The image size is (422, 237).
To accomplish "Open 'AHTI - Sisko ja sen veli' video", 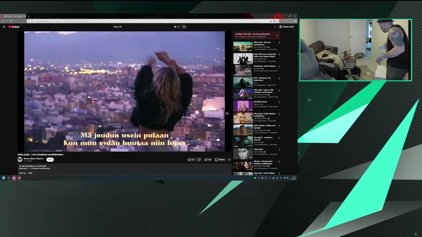I will click(262, 79).
